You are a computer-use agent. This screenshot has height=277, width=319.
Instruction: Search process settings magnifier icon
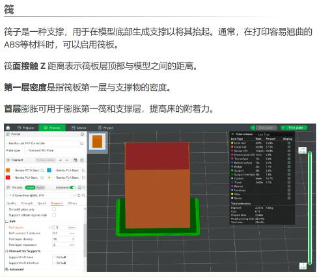(83, 196)
